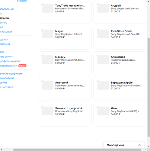Open услуги in the sidebar
This screenshot has height=151, width=150.
click(x=7, y=57)
